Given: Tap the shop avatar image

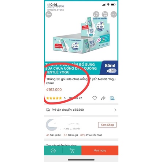Looking at the screenshot, I should click(52, 125).
